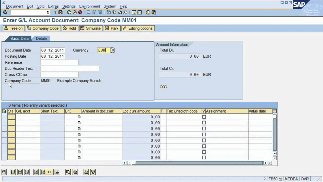The image size is (323, 182).
Task: Click the Generate Shortcut icon
Action: pos(139,12)
